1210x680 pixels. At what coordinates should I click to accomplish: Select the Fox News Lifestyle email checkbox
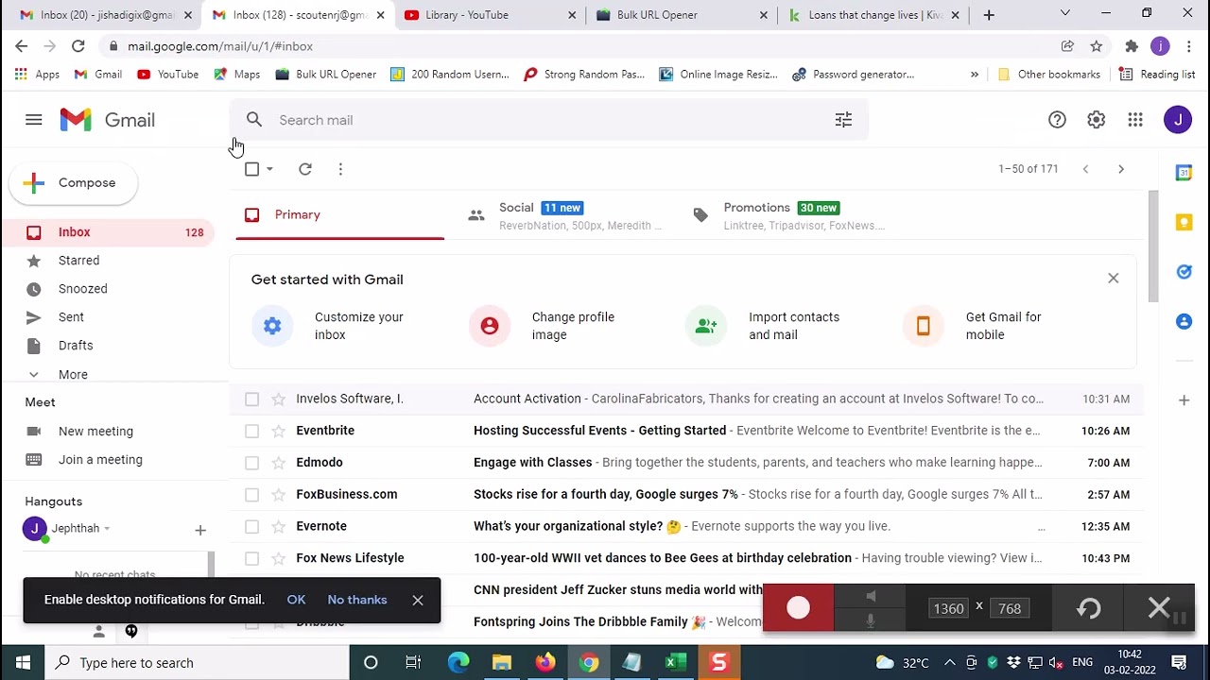[251, 558]
